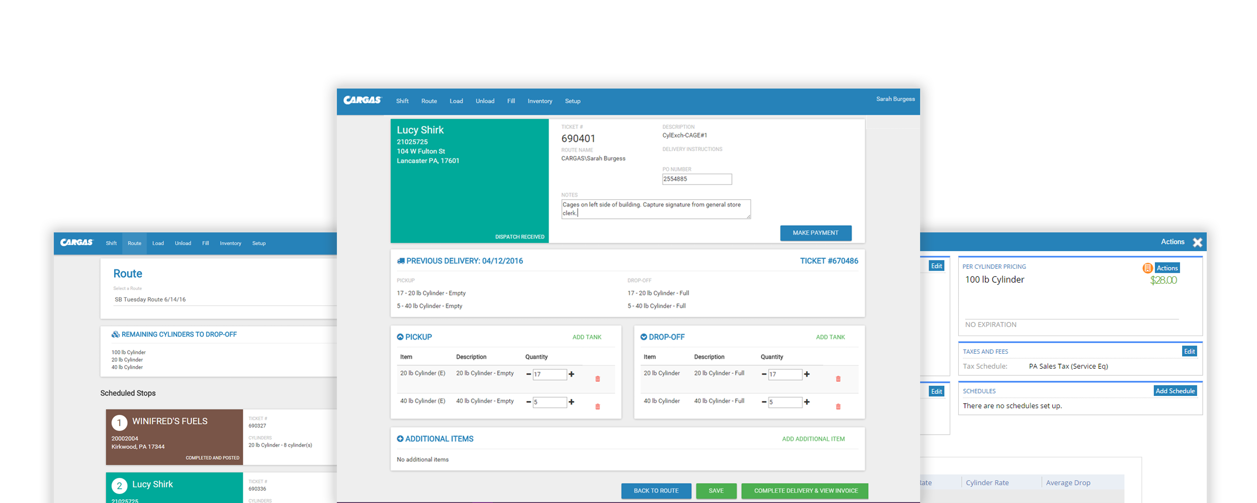Click stop number 1 circle for Winifred's Fuels

click(x=119, y=423)
